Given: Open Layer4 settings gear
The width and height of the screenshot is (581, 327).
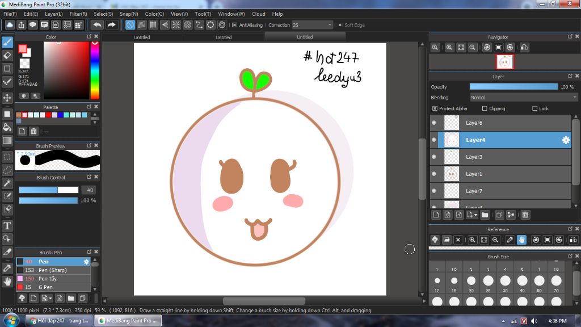Looking at the screenshot, I should click(566, 140).
